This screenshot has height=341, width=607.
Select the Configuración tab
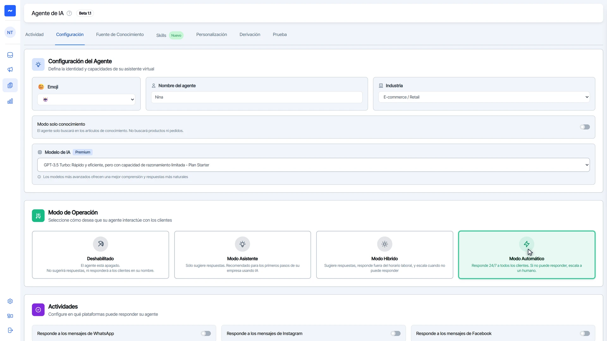point(70,34)
